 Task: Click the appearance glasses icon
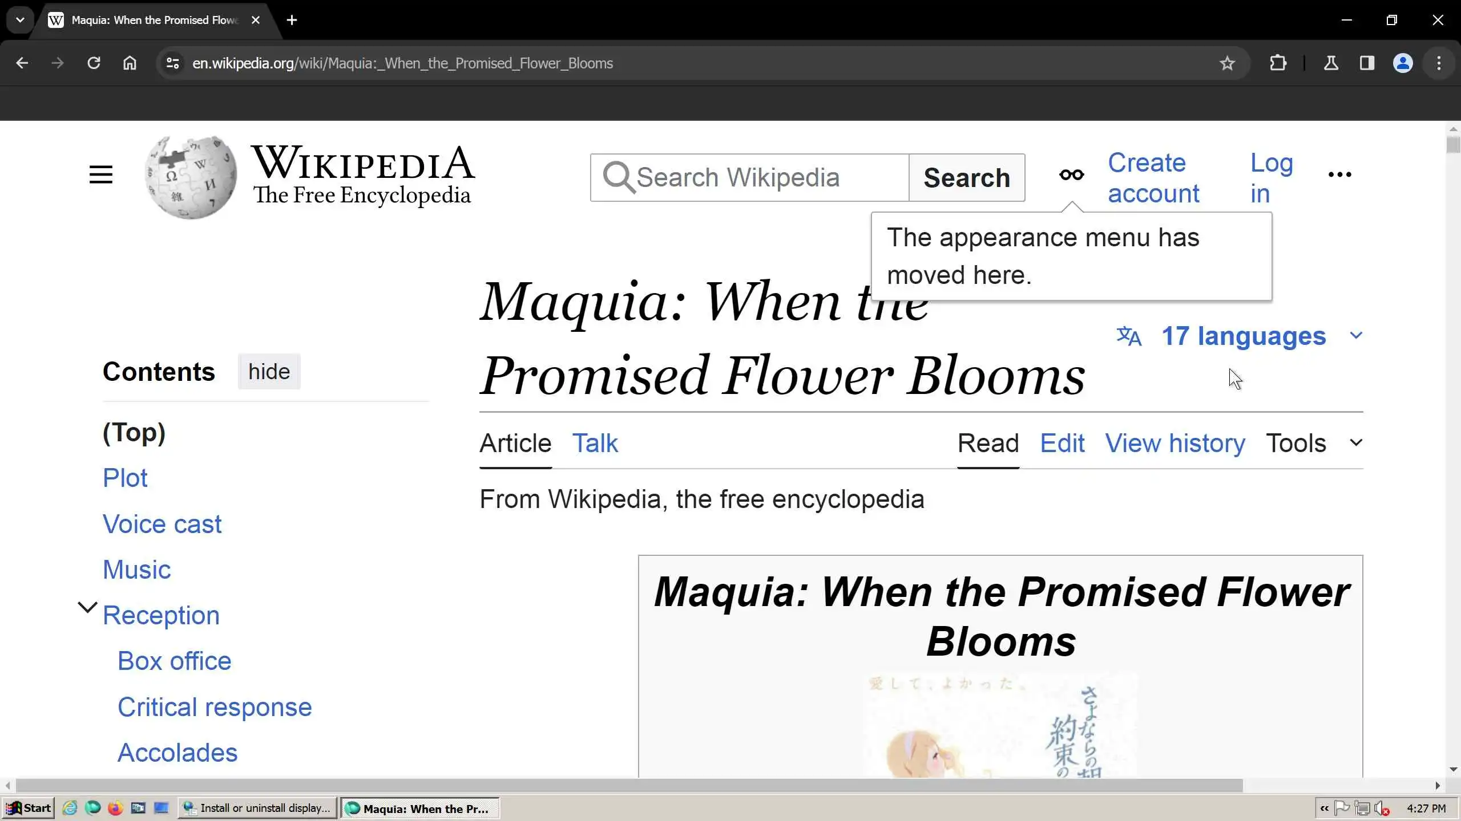(1071, 175)
